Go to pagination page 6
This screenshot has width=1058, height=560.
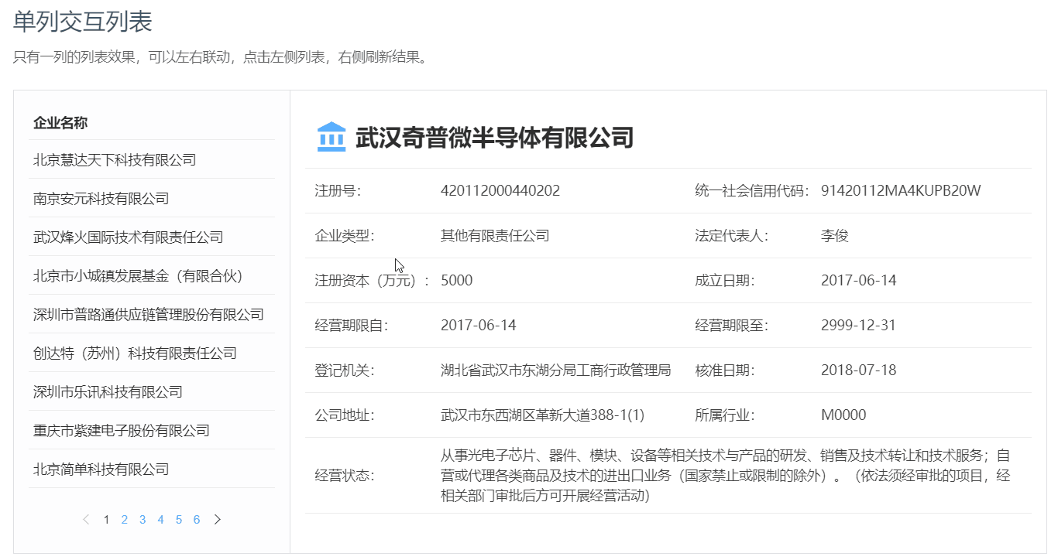pyautogui.click(x=198, y=519)
